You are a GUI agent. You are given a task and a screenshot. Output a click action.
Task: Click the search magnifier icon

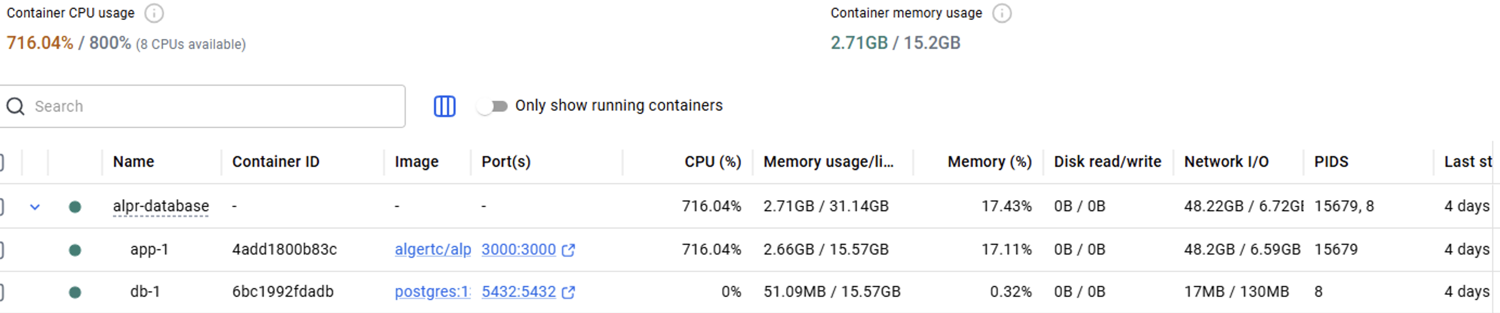coord(16,107)
